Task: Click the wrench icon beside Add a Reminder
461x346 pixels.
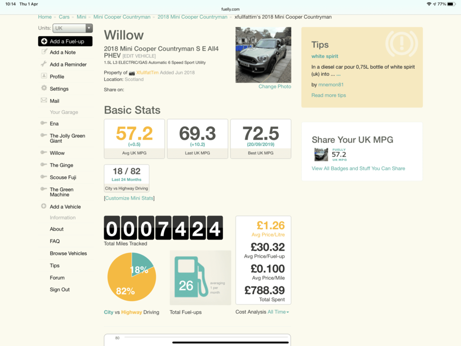Action: [x=44, y=64]
